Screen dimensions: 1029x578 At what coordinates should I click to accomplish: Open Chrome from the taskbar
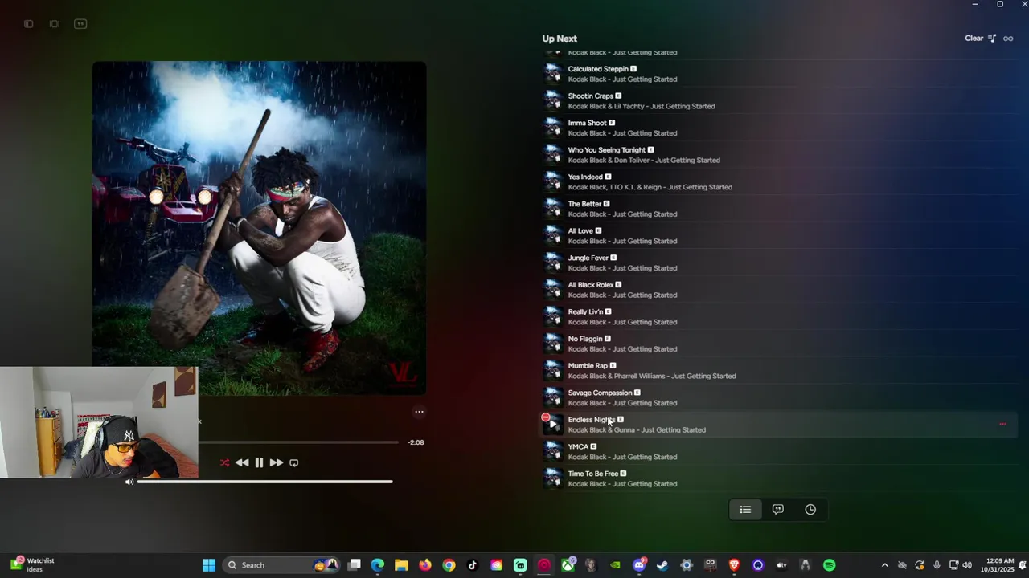click(449, 565)
